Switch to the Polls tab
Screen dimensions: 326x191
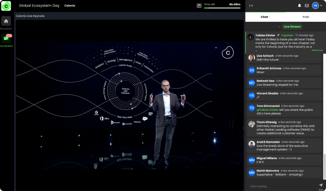(306, 17)
